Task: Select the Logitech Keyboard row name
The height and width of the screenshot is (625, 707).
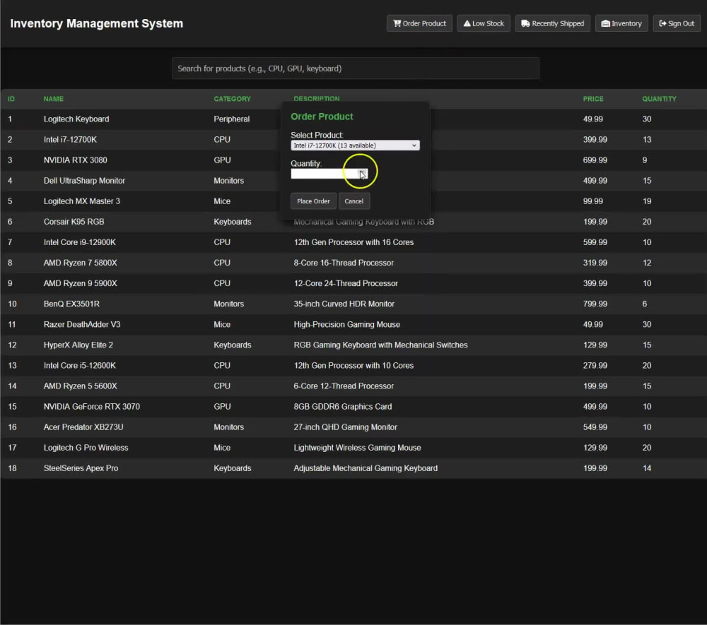Action: pos(76,119)
